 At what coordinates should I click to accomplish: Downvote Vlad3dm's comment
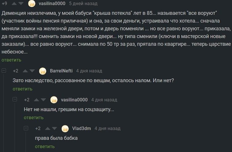pos(54,128)
